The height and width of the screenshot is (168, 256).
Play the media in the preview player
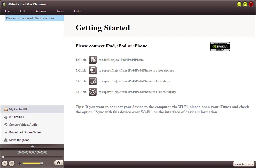pyautogui.click(x=5, y=163)
